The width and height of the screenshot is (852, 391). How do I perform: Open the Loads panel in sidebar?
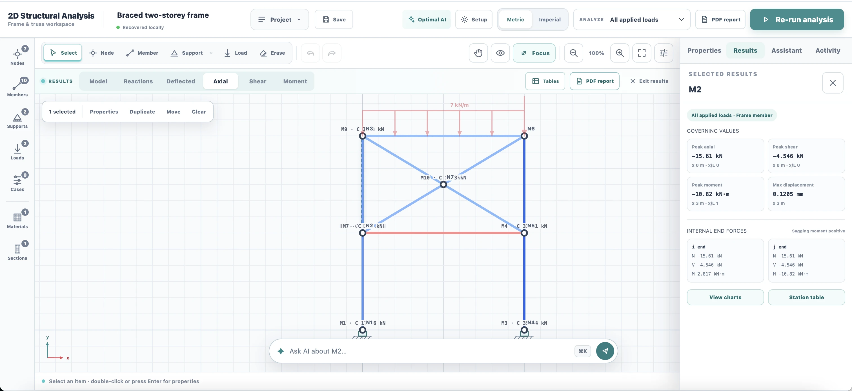tap(17, 150)
